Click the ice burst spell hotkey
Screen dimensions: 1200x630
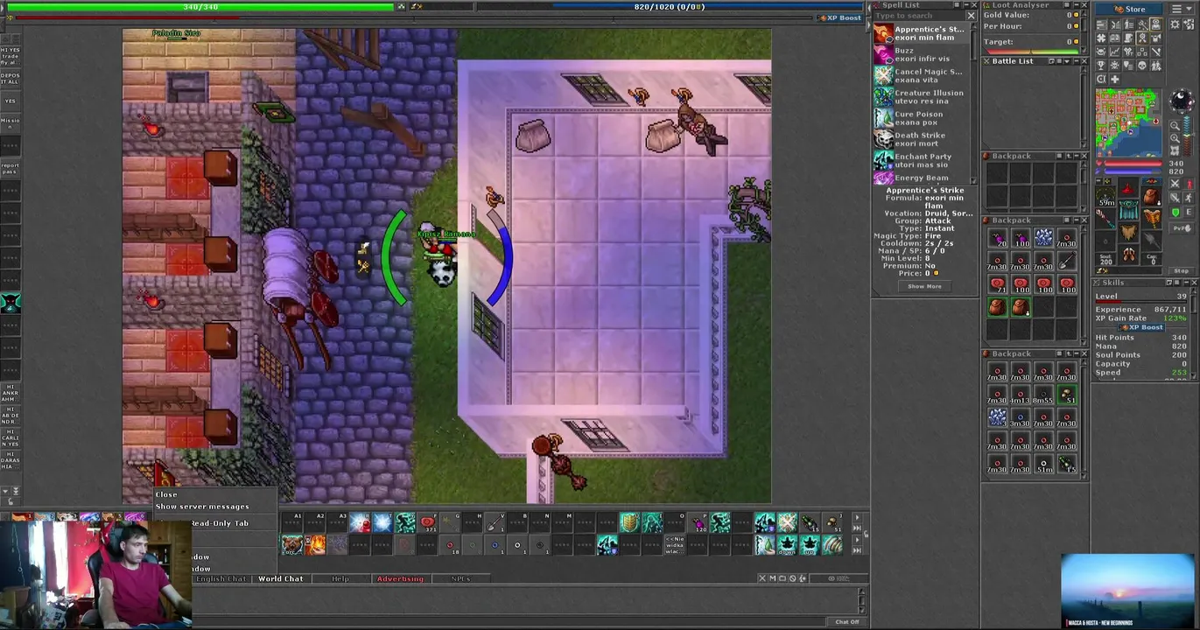tap(382, 522)
